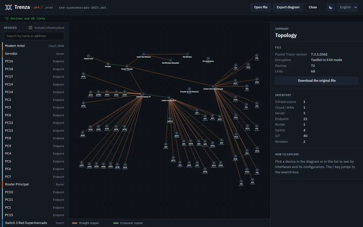The height and width of the screenshot is (227, 363).
Task: Select Modem Antel in device list
Action: (x=34, y=46)
